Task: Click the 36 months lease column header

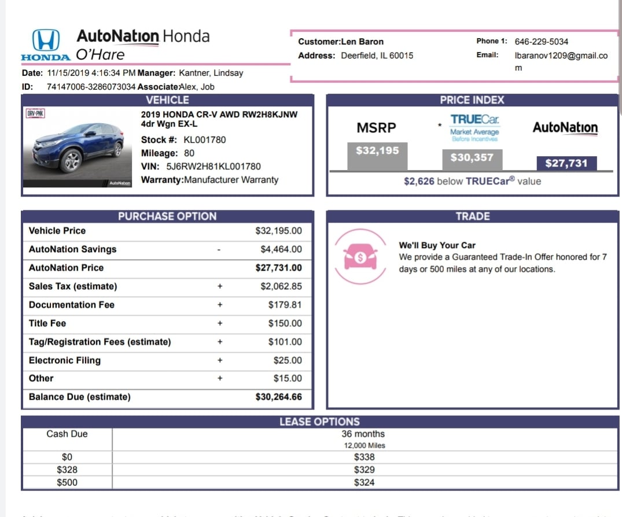Action: tap(363, 434)
